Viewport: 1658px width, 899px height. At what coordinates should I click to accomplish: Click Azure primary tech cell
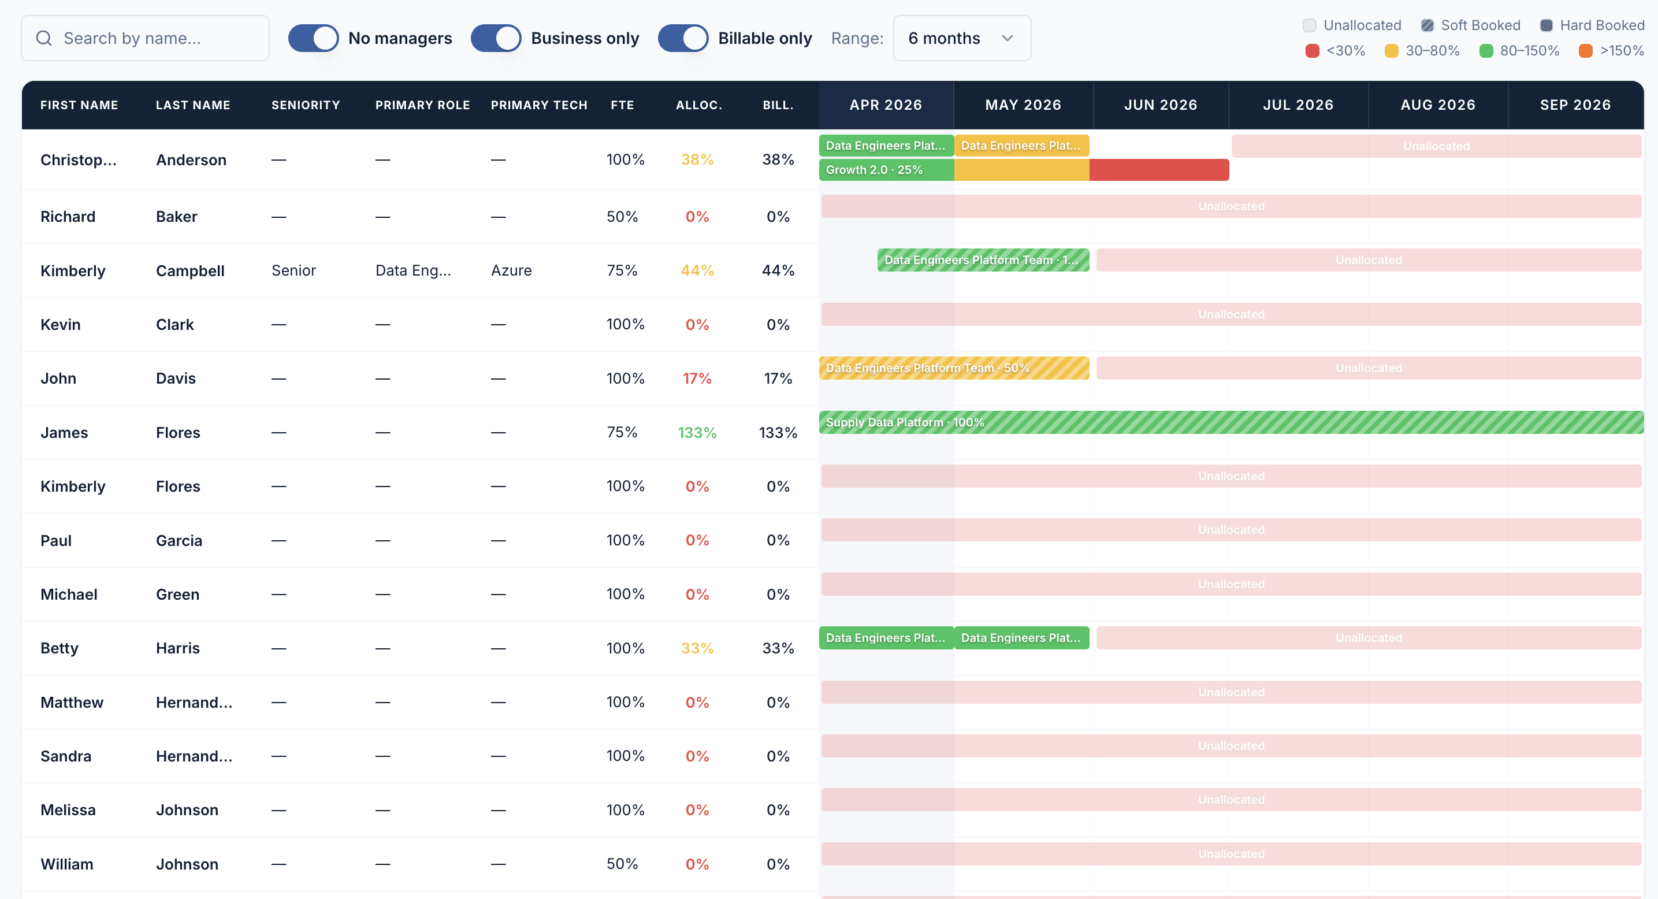pos(511,270)
